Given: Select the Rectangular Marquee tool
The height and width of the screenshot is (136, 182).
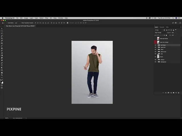Looking at the screenshot, I should 2,31.
